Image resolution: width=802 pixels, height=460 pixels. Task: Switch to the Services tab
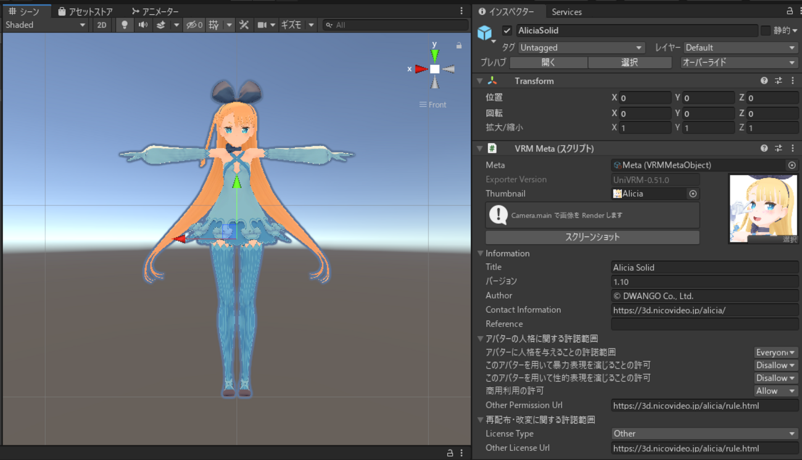(566, 12)
